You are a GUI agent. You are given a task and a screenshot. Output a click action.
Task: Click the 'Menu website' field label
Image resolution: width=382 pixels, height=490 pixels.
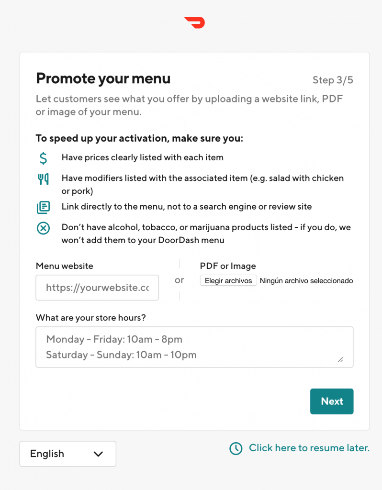[x=65, y=266]
